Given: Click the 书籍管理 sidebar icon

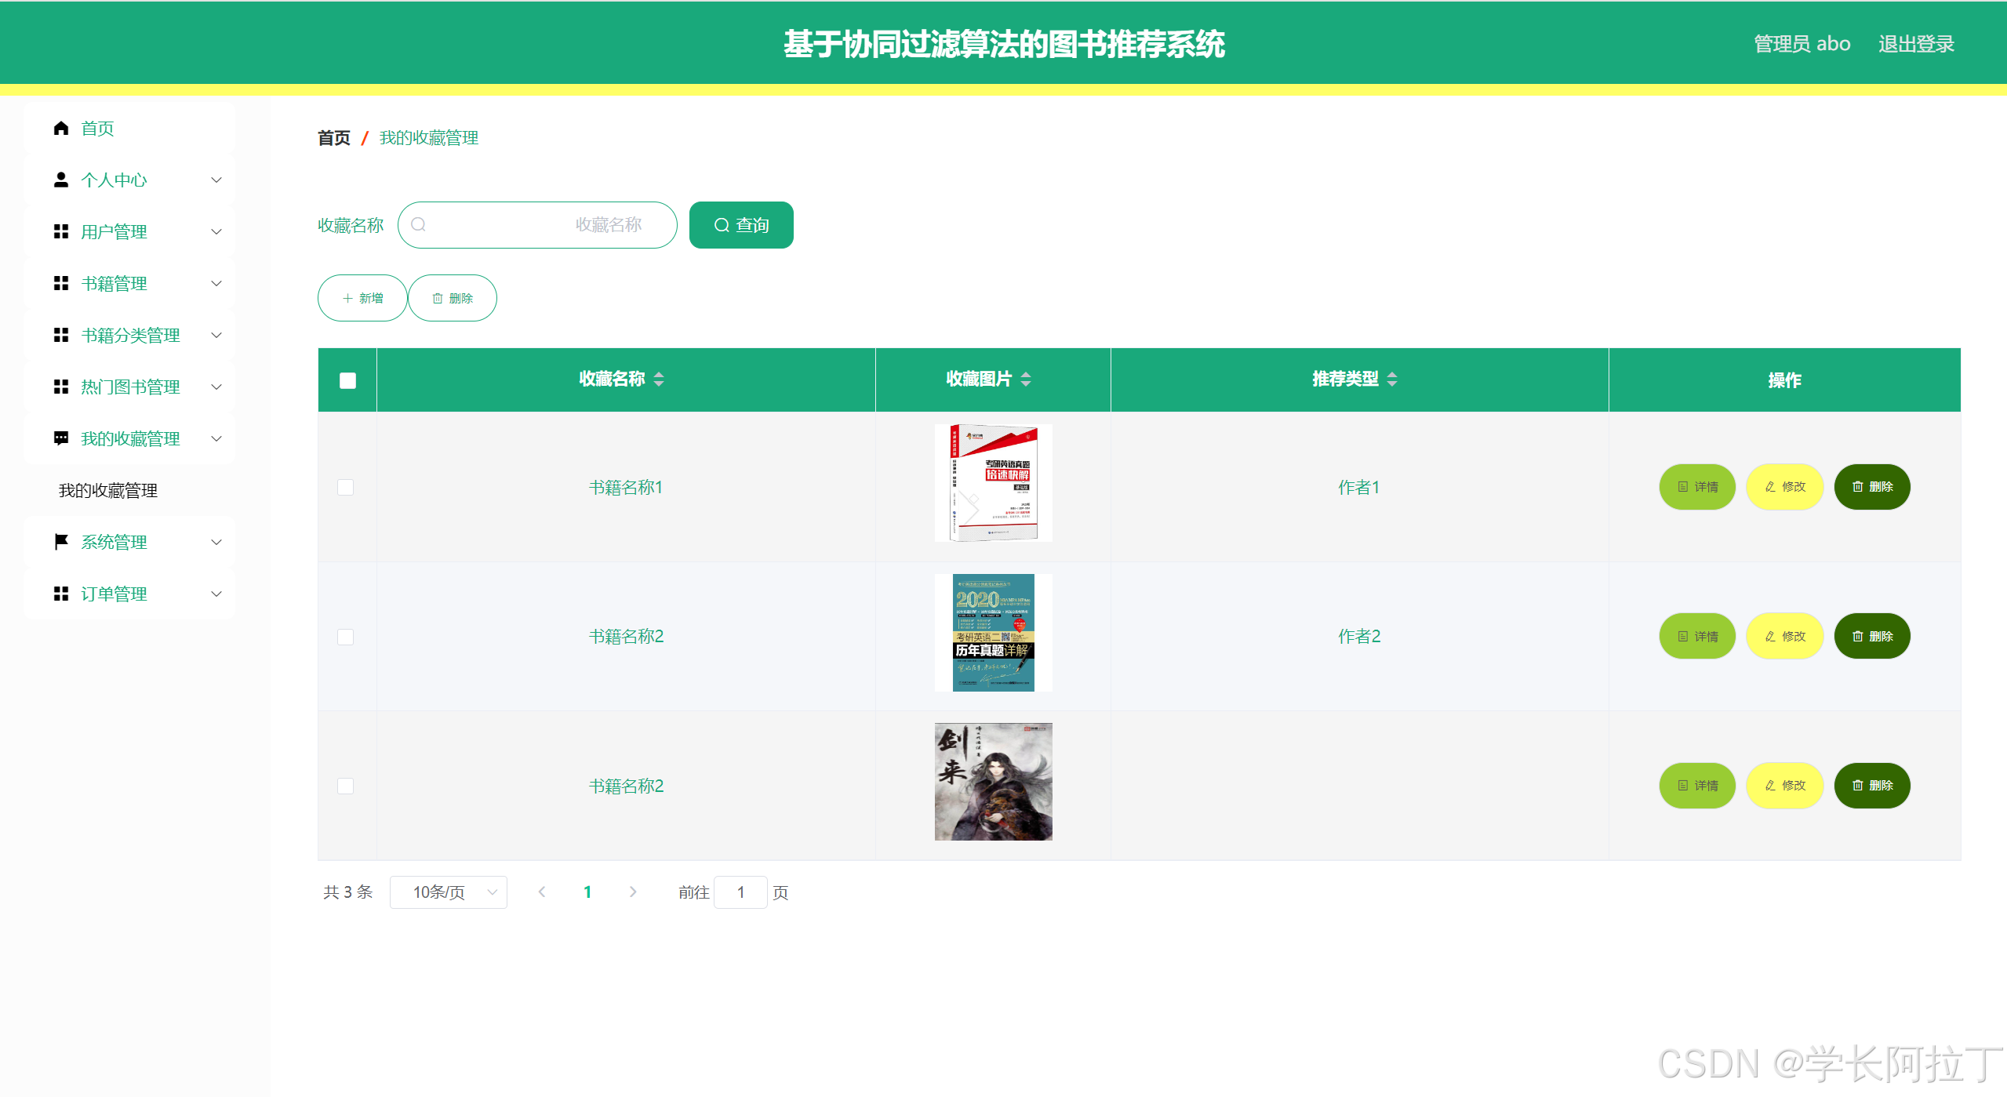Looking at the screenshot, I should (62, 283).
